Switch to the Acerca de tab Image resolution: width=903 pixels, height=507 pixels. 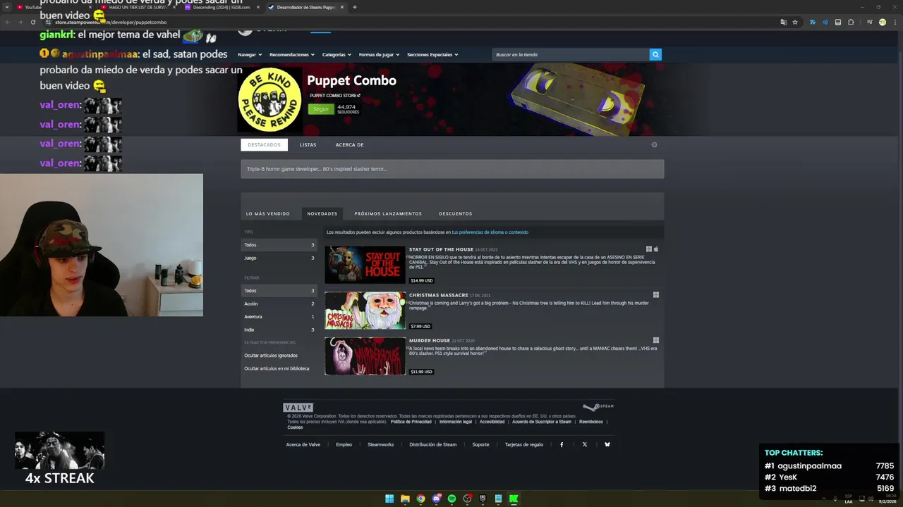pos(349,145)
